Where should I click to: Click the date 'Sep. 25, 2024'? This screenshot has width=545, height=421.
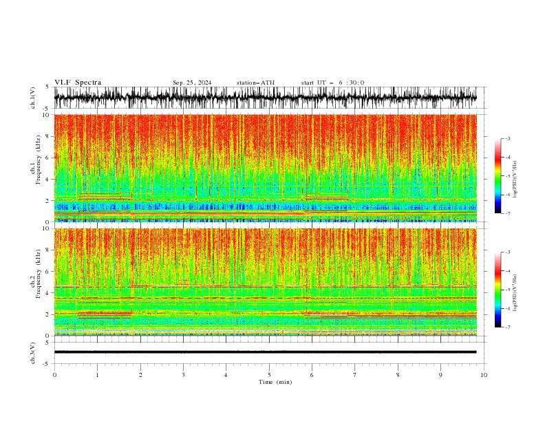point(192,83)
